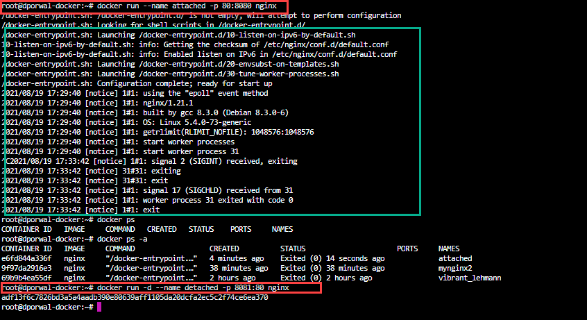Click 'nginx/1.21.1' version log line
The image size is (587, 320).
[x=97, y=103]
